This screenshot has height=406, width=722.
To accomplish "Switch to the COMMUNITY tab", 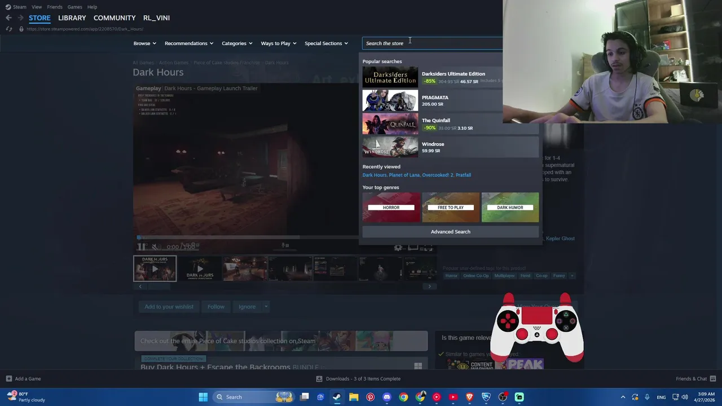I will coord(115,18).
